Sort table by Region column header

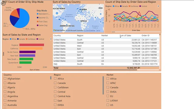(x=80, y=36)
